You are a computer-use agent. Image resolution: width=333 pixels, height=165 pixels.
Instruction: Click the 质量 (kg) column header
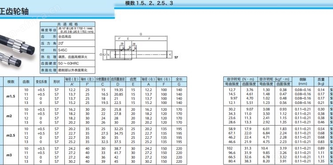pos(321,82)
